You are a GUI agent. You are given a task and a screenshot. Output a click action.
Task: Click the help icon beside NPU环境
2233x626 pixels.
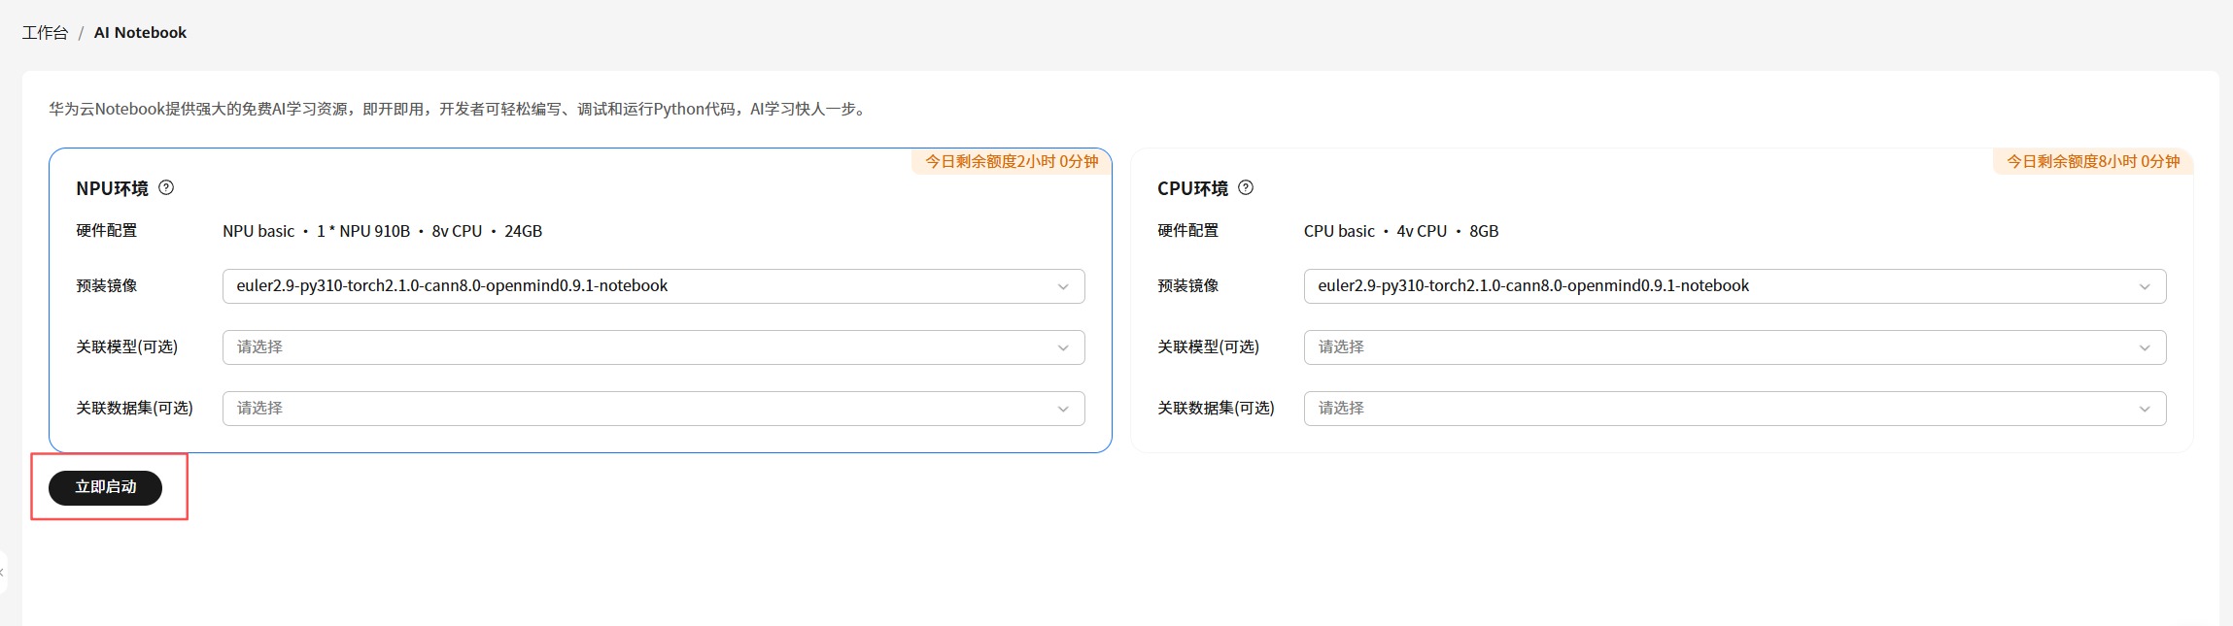(166, 188)
